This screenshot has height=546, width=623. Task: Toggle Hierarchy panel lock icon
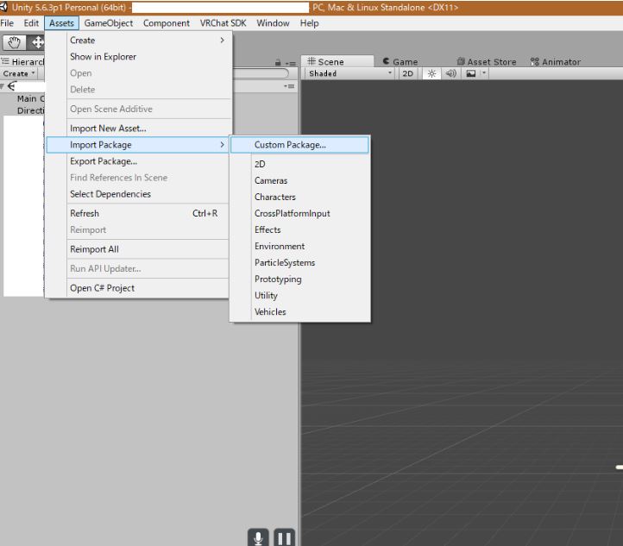click(278, 63)
